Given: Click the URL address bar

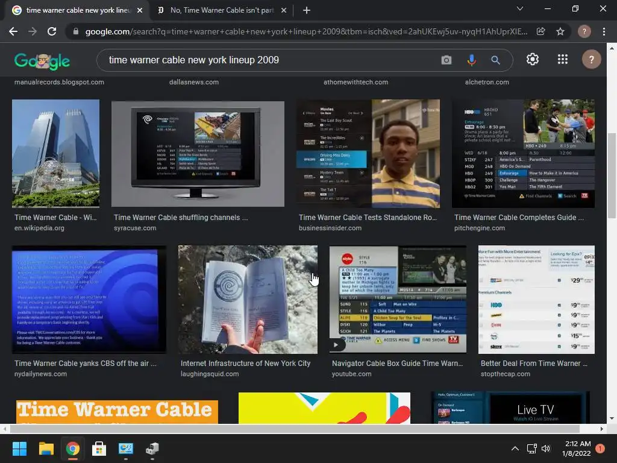Looking at the screenshot, I should (306, 31).
